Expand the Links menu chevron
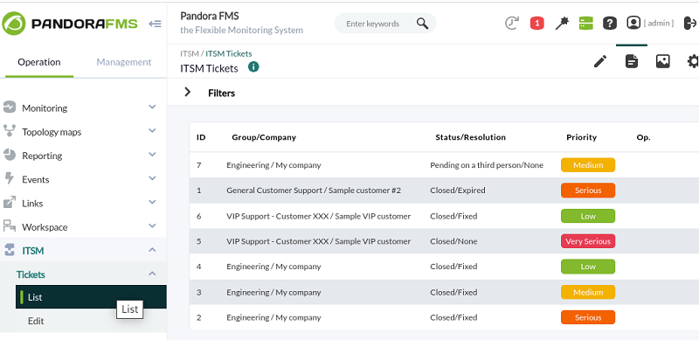 pos(152,202)
